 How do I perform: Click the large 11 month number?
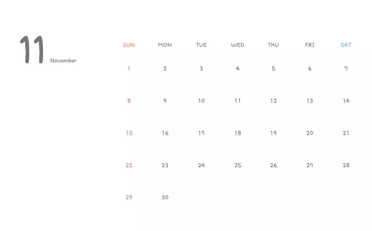point(32,49)
